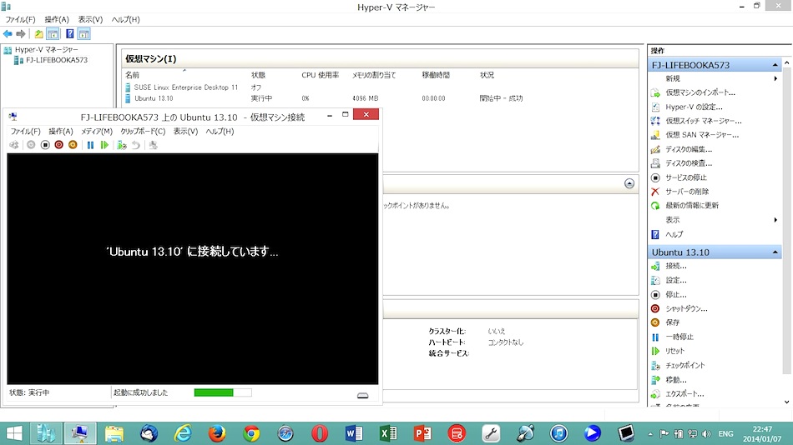Viewport: 793px width, 445px height.
Task: Click show/hide action pane toolbar icon
Action: (x=84, y=34)
